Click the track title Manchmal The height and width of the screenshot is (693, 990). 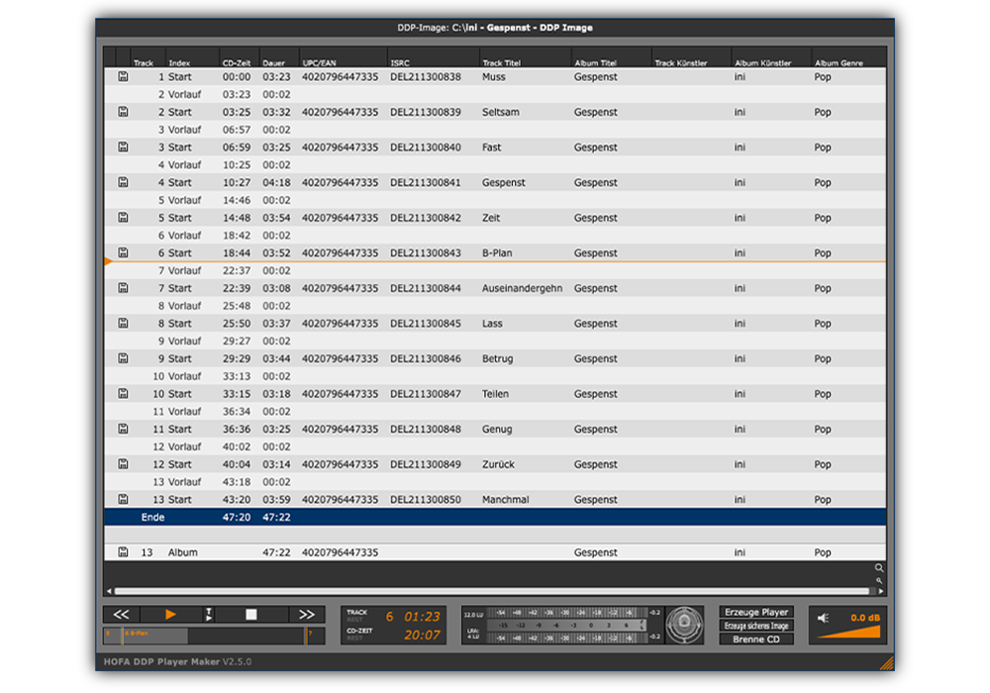tap(506, 500)
